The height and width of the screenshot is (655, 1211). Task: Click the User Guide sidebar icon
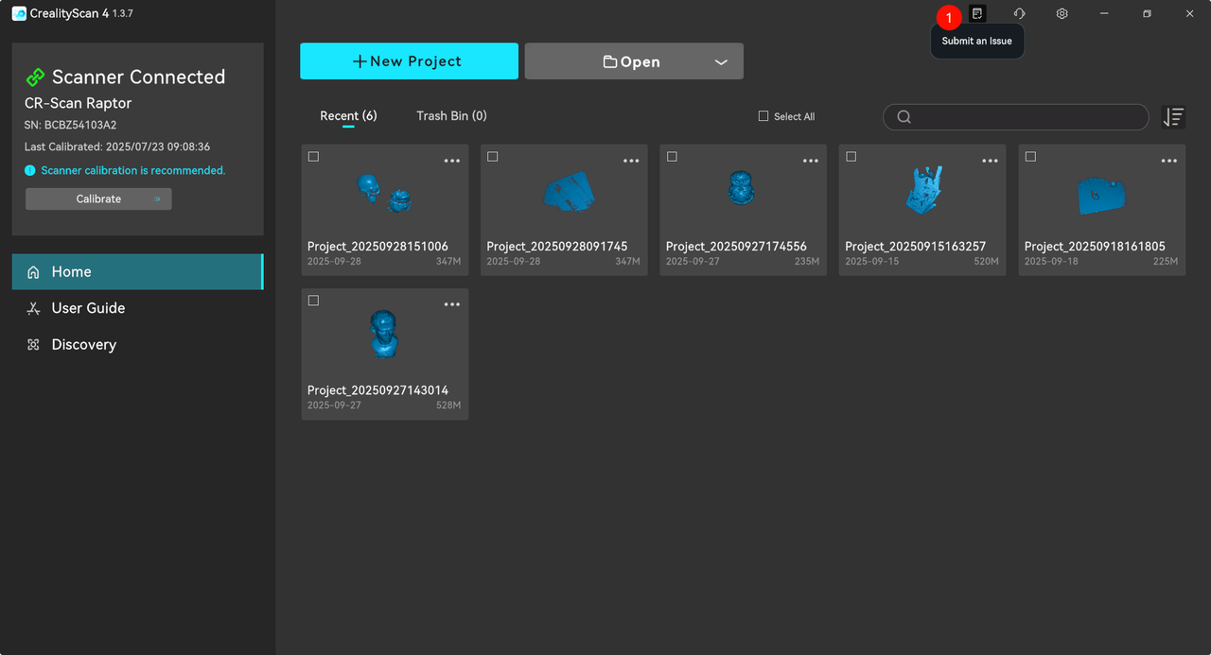pos(33,308)
